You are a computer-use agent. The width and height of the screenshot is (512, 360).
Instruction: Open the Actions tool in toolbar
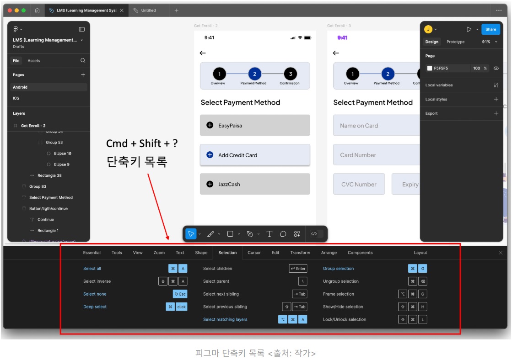(x=297, y=234)
